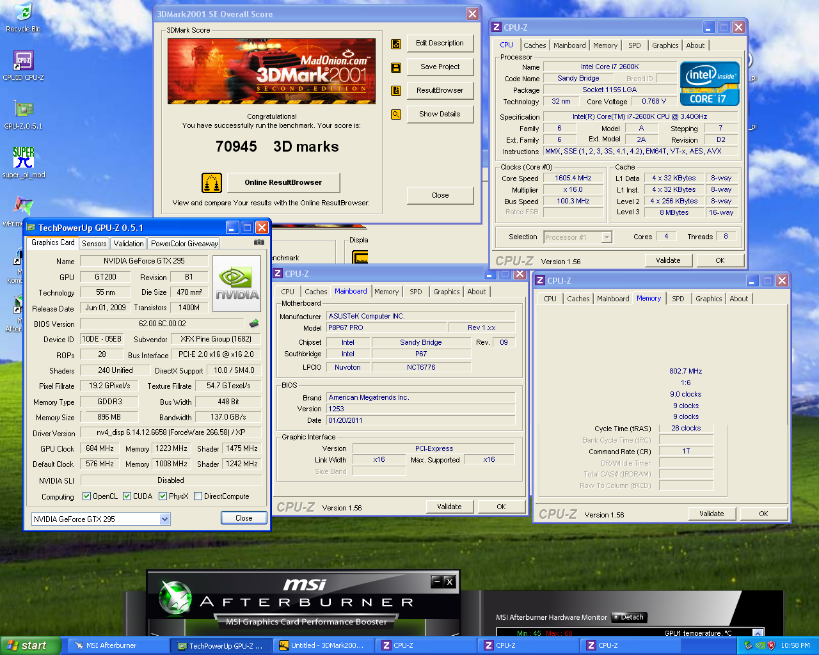Launch the Online ResultBrowser
819x655 pixels.
point(283,182)
